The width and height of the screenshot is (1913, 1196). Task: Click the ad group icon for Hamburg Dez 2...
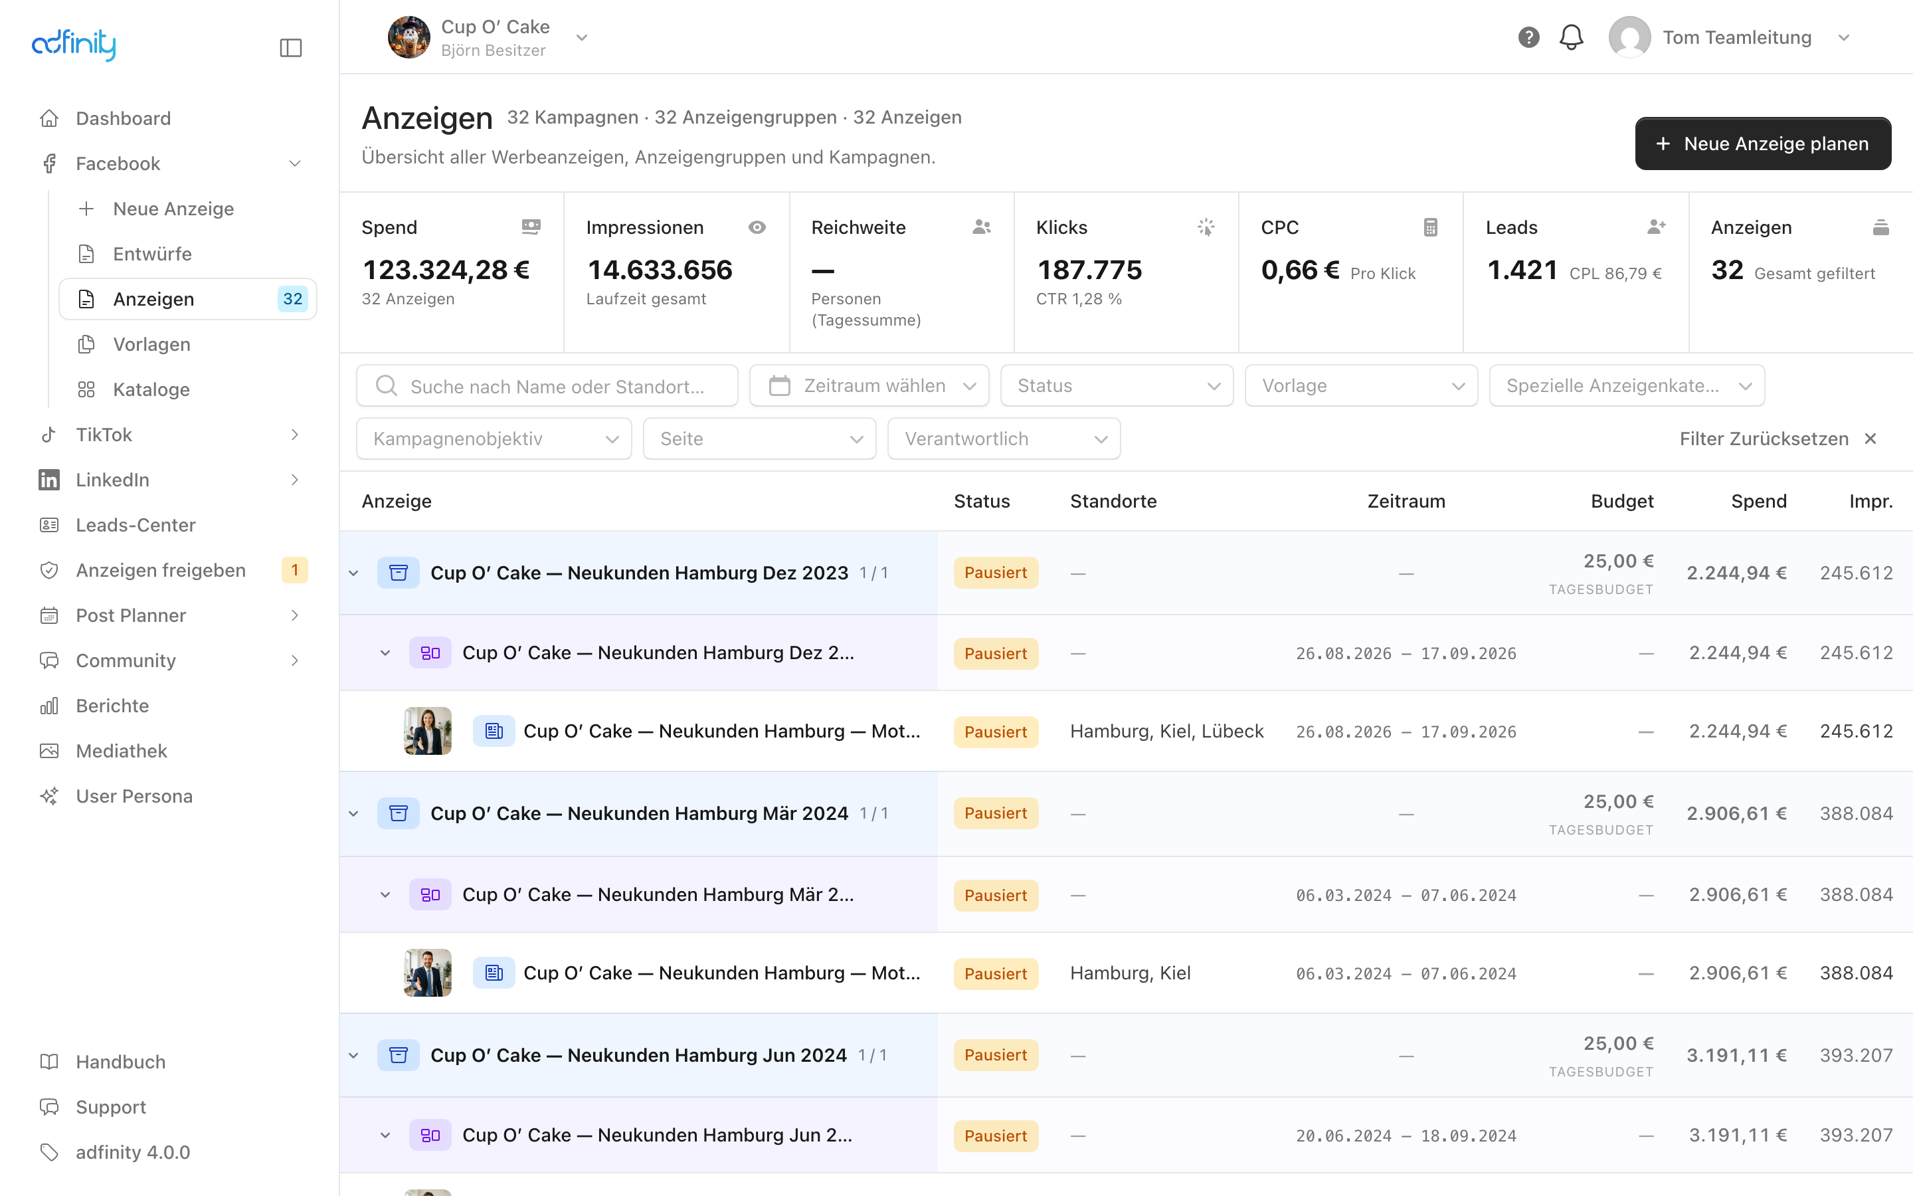[430, 652]
